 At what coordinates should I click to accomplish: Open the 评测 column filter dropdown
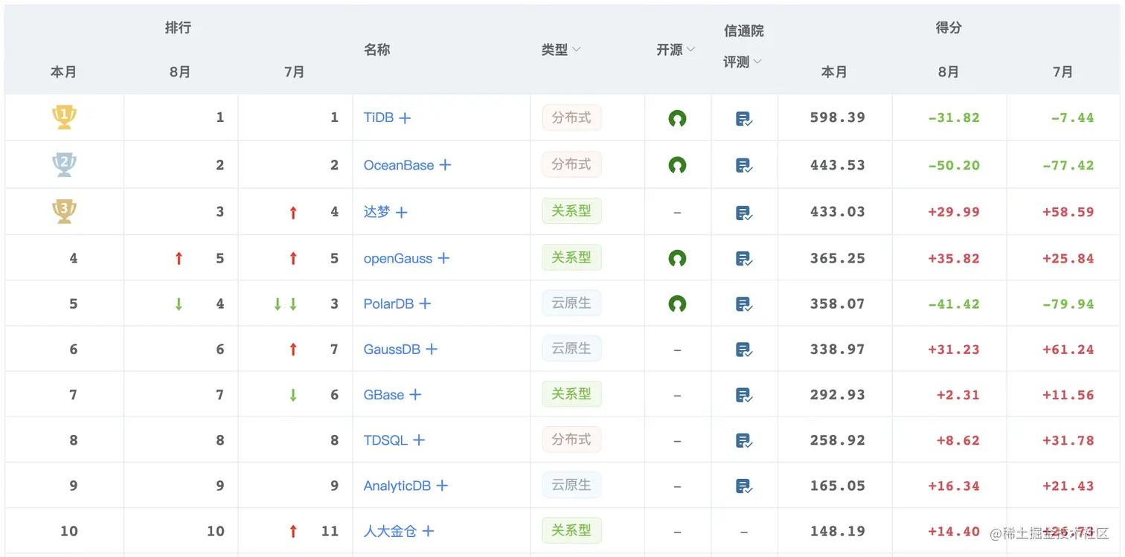pyautogui.click(x=757, y=62)
